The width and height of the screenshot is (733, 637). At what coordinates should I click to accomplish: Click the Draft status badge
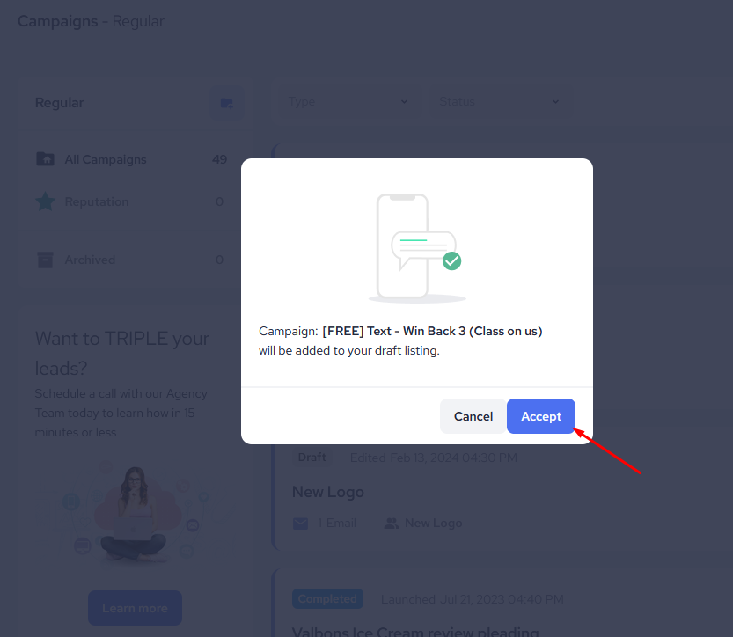pos(312,457)
